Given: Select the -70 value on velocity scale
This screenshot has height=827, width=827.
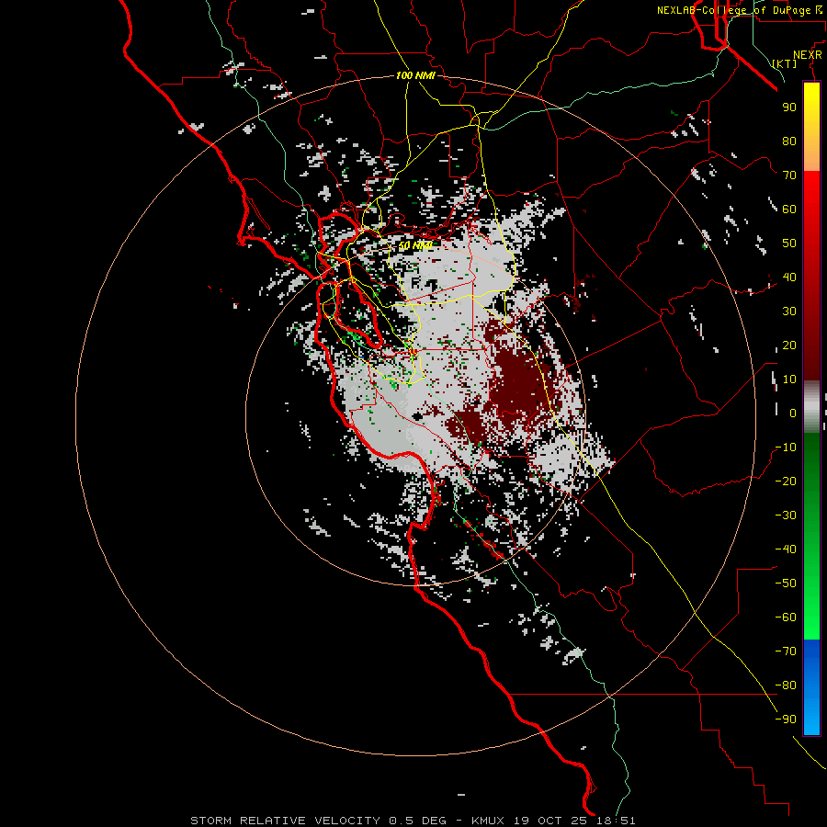Looking at the screenshot, I should [786, 651].
